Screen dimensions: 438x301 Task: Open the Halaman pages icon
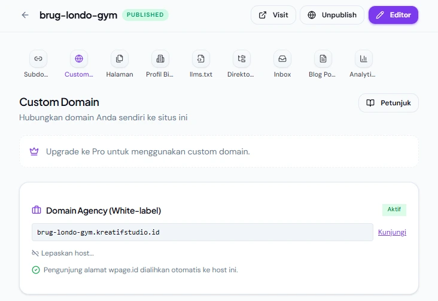coord(120,59)
